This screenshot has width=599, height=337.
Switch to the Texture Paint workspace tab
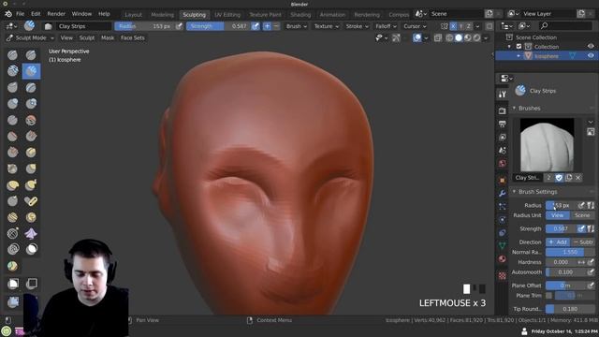tap(266, 15)
